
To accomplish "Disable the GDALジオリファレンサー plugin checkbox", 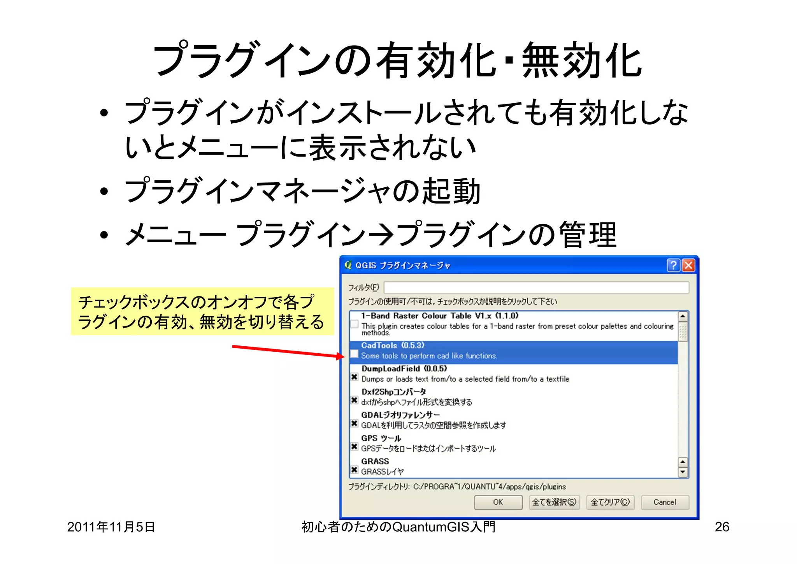I will click(354, 423).
